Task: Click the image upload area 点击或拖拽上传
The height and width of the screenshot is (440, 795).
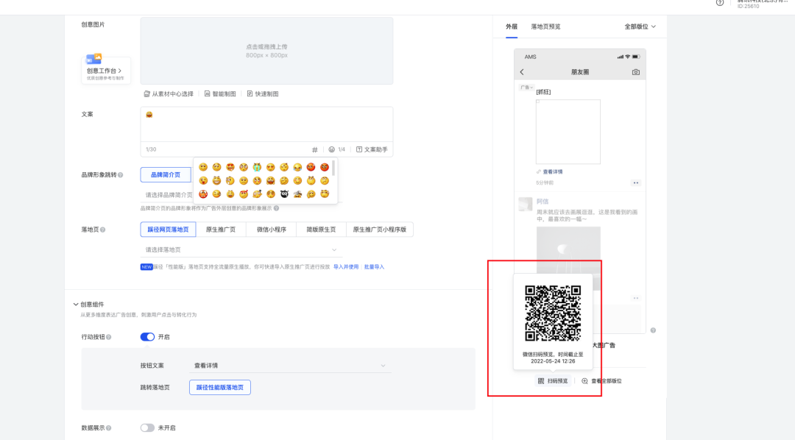Action: click(x=266, y=51)
